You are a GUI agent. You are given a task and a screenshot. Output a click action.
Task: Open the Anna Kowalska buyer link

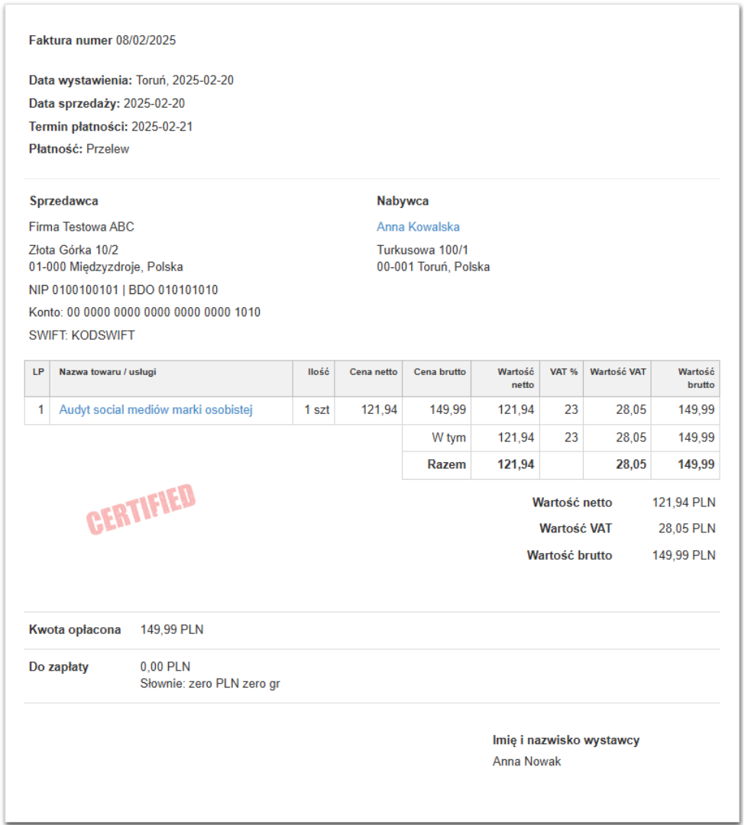pyautogui.click(x=417, y=226)
